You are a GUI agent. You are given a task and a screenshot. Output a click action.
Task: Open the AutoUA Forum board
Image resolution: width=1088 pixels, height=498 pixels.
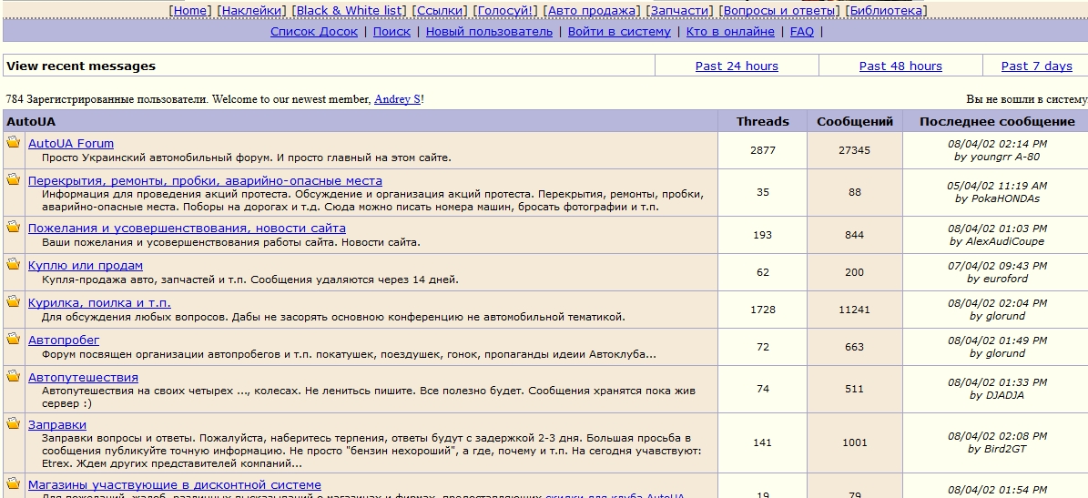click(x=71, y=143)
